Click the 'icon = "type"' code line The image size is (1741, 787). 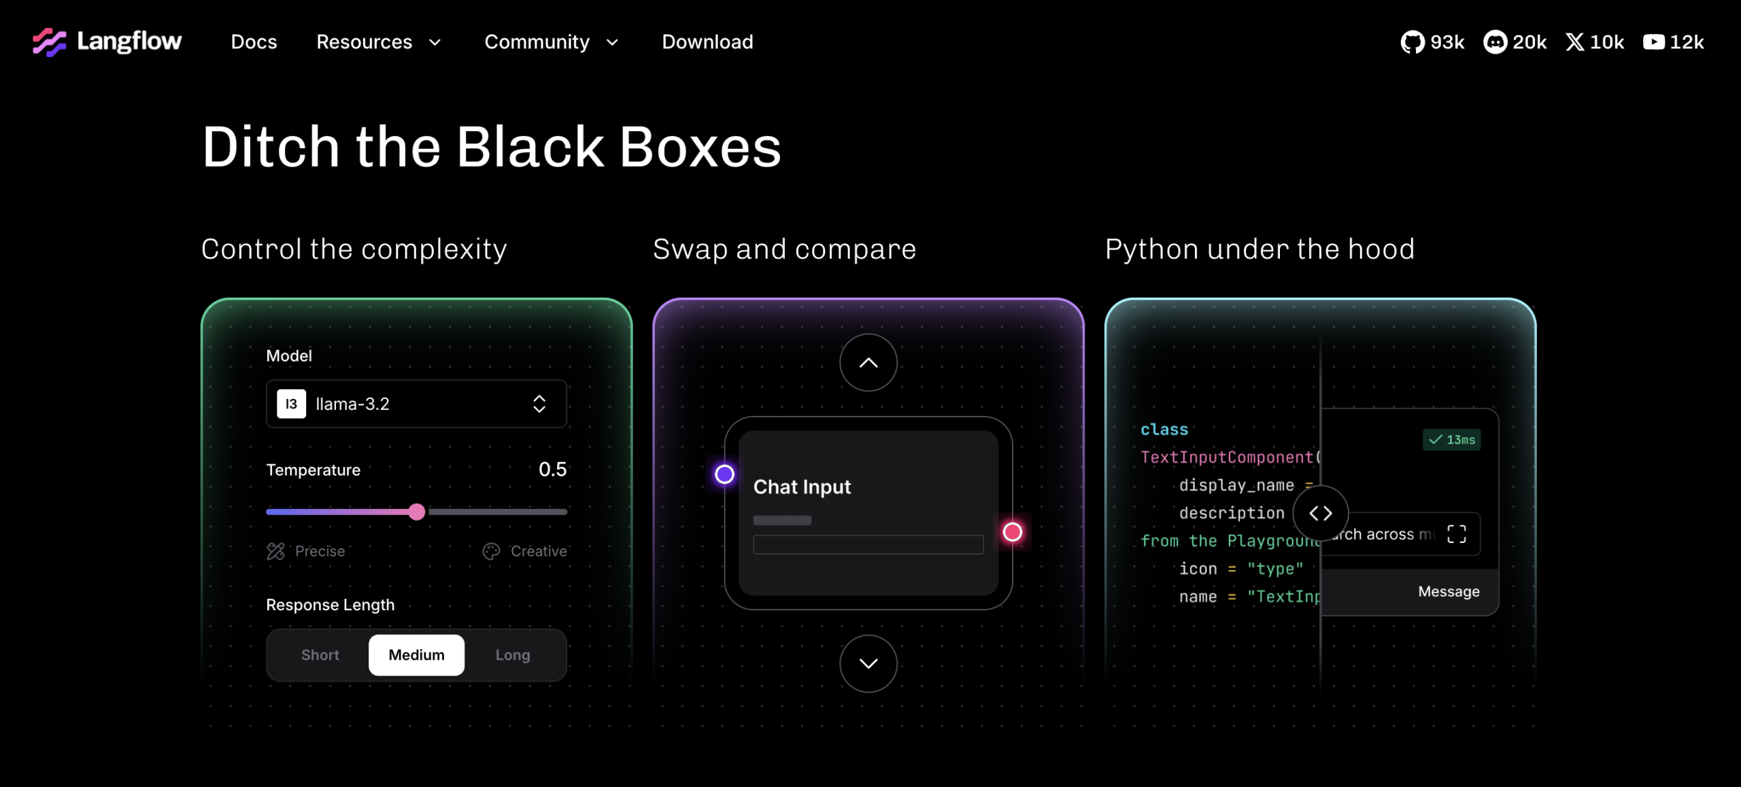pyautogui.click(x=1241, y=569)
